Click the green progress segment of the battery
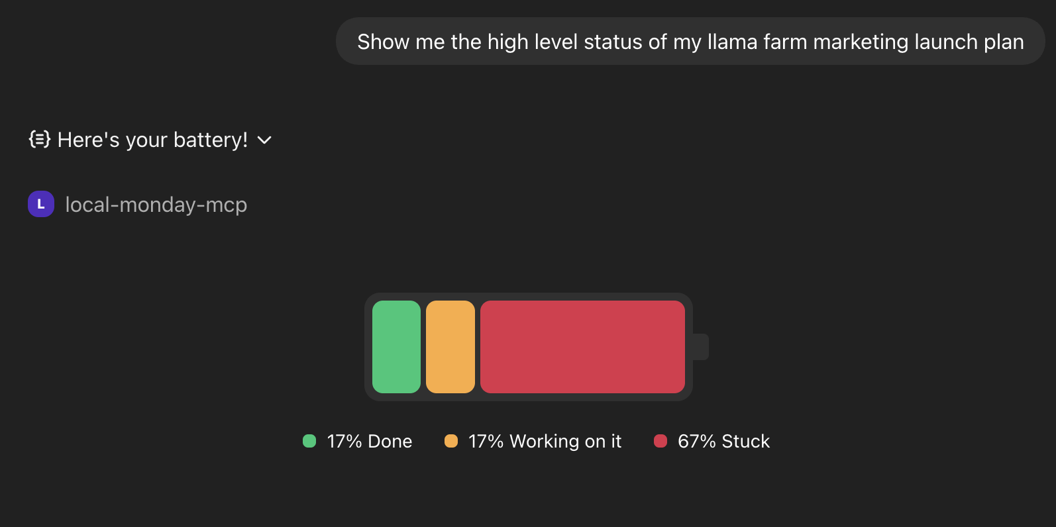This screenshot has width=1056, height=527. tap(396, 346)
